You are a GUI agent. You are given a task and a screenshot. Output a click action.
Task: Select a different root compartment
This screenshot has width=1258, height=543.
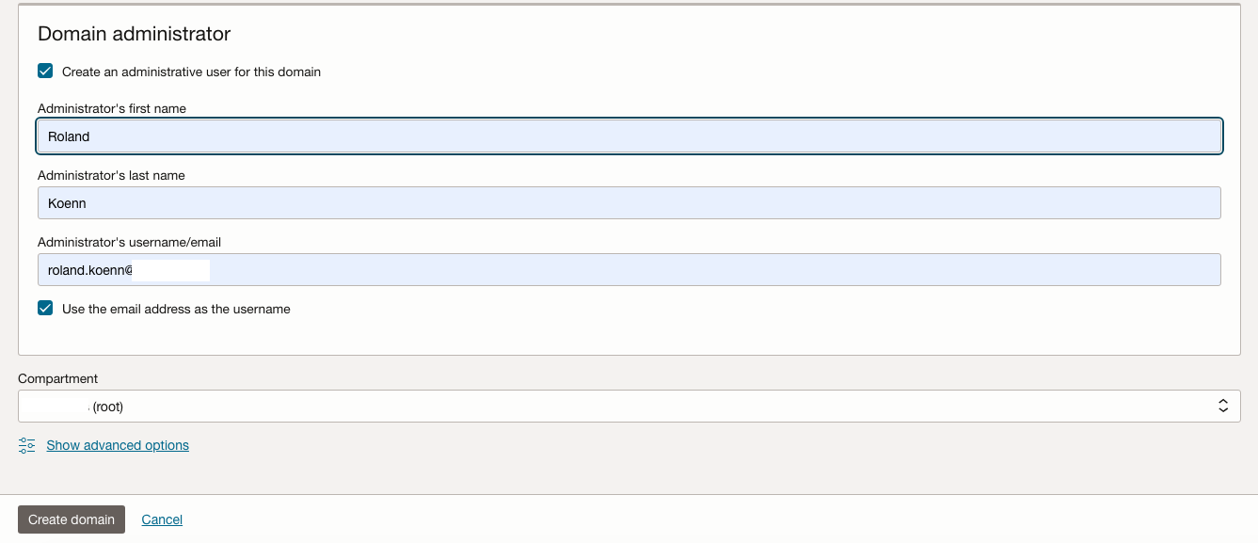[x=621, y=406]
